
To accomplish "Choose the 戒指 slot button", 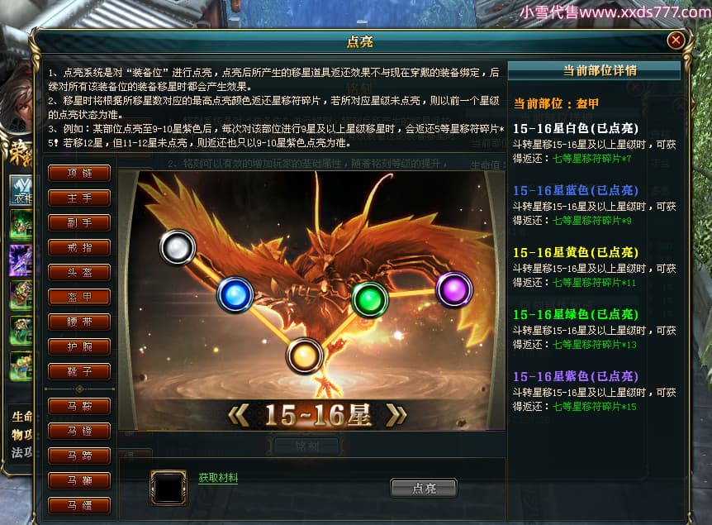I will (79, 248).
